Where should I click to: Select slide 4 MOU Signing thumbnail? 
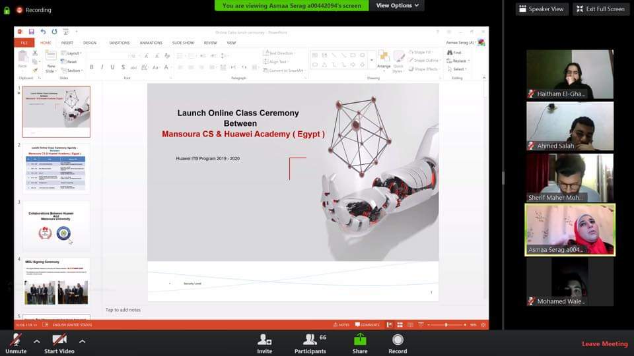tap(56, 282)
